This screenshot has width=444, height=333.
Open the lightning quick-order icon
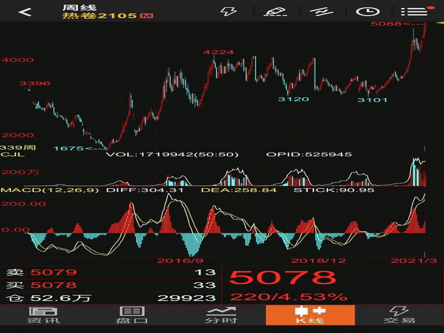tap(228, 11)
